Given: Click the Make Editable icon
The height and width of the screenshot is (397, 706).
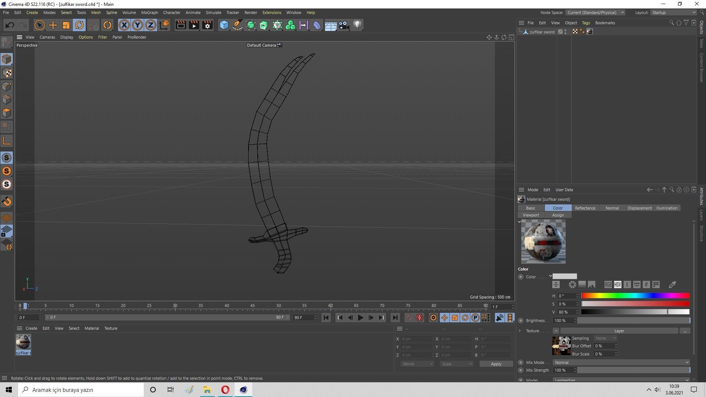Looking at the screenshot, I should click(x=7, y=43).
